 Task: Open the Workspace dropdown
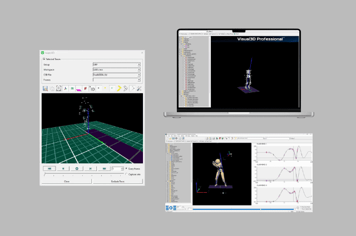coord(139,69)
